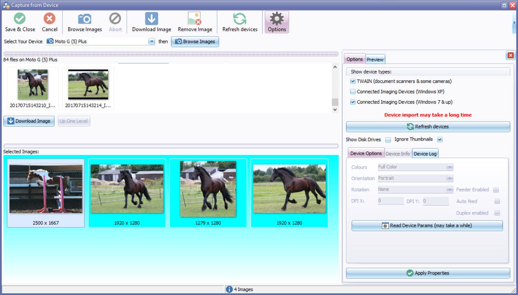Uncheck TWAIN document scanners checkbox

353,82
